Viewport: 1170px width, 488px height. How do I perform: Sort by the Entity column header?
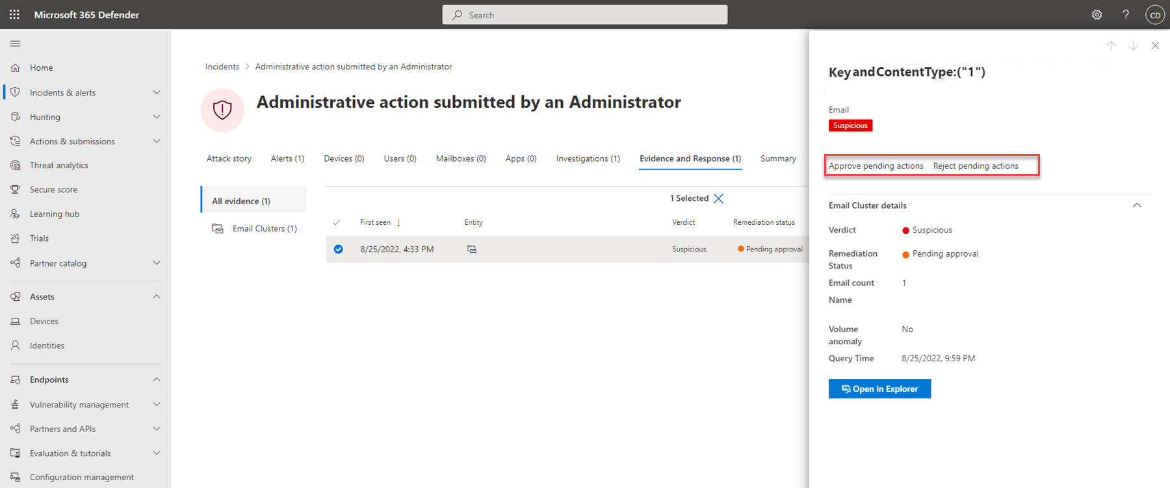coord(473,222)
